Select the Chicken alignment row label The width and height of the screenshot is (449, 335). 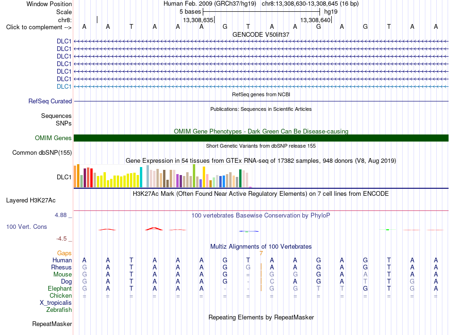click(60, 295)
